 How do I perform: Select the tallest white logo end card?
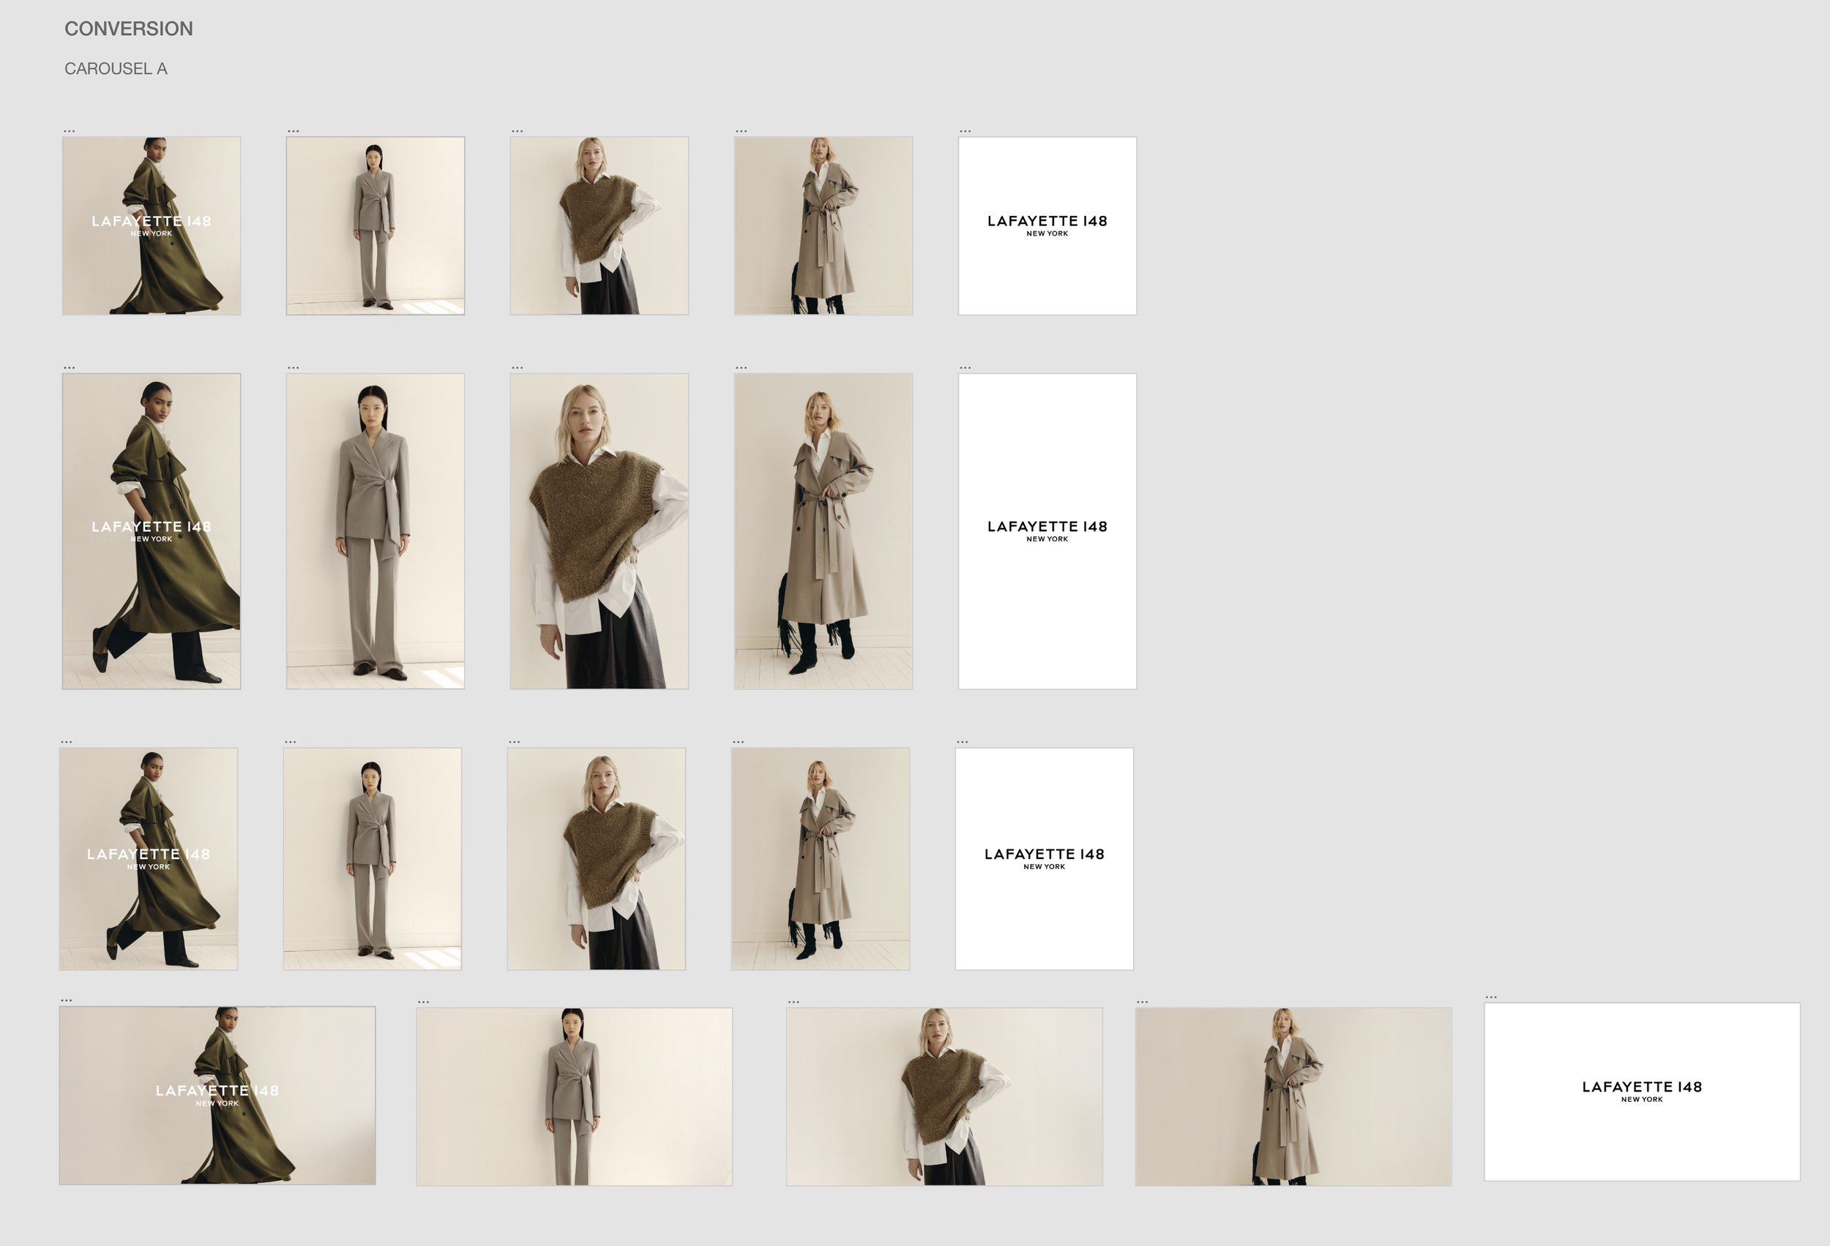tap(1047, 531)
